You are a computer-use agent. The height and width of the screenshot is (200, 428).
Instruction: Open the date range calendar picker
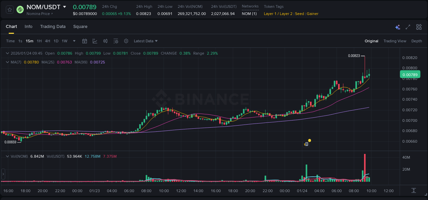85,41
